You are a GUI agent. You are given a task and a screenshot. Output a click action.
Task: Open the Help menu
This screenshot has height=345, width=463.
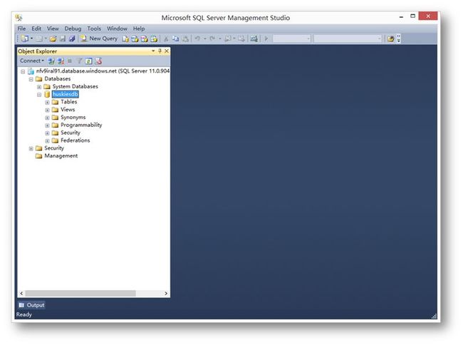point(139,29)
